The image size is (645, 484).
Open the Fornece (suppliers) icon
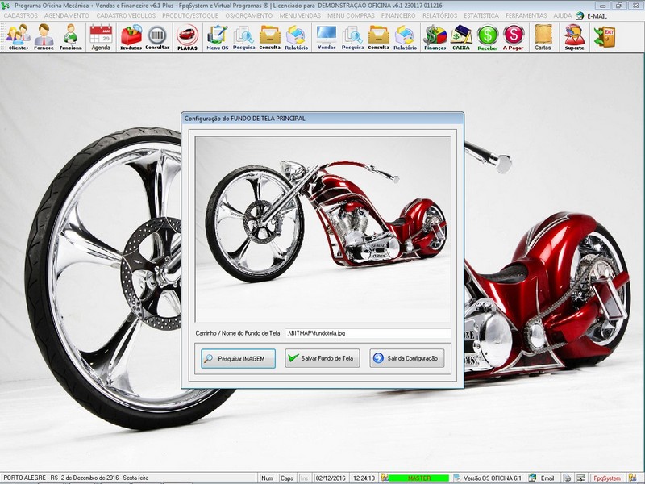(44, 37)
